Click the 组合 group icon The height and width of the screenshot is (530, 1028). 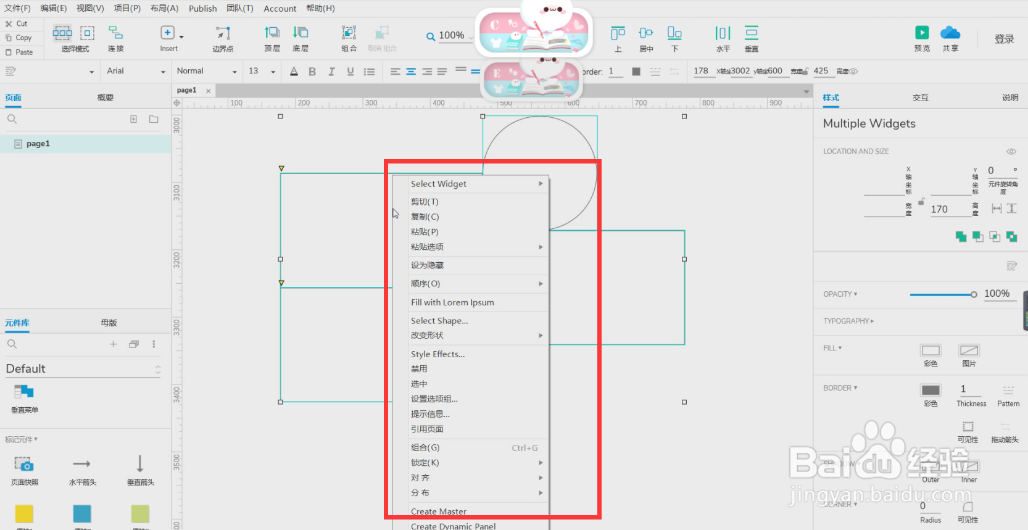point(349,32)
